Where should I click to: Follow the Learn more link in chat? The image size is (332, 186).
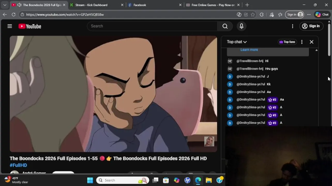249,50
